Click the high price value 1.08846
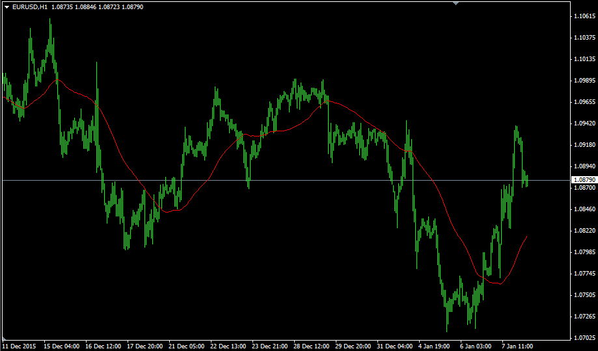The image size is (598, 351). (x=85, y=7)
